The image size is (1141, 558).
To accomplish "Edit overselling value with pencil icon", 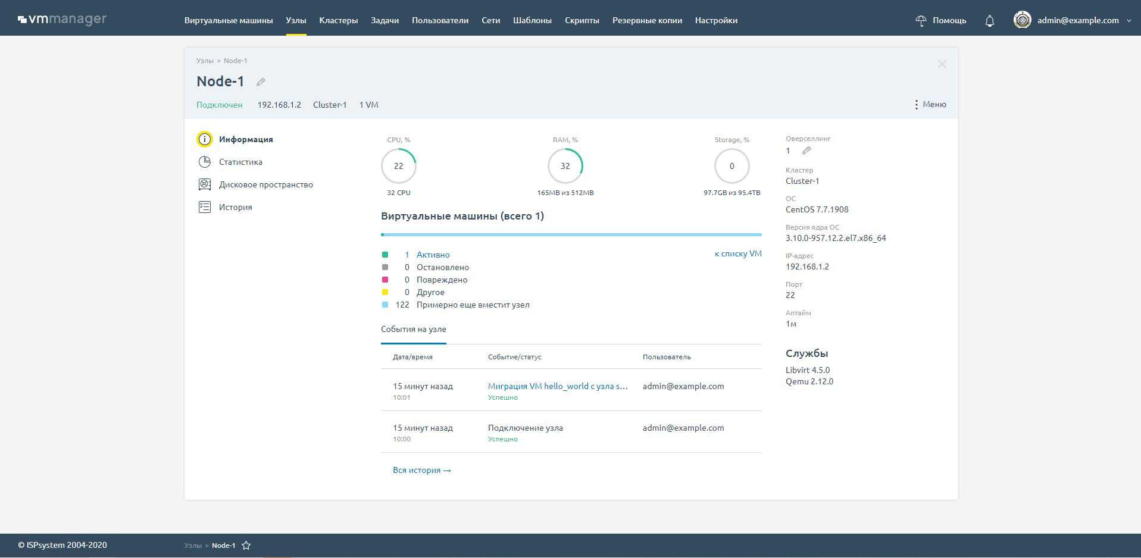I will pyautogui.click(x=806, y=151).
